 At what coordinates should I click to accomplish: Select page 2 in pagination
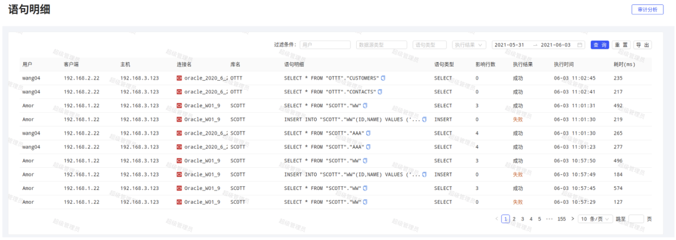coord(514,219)
